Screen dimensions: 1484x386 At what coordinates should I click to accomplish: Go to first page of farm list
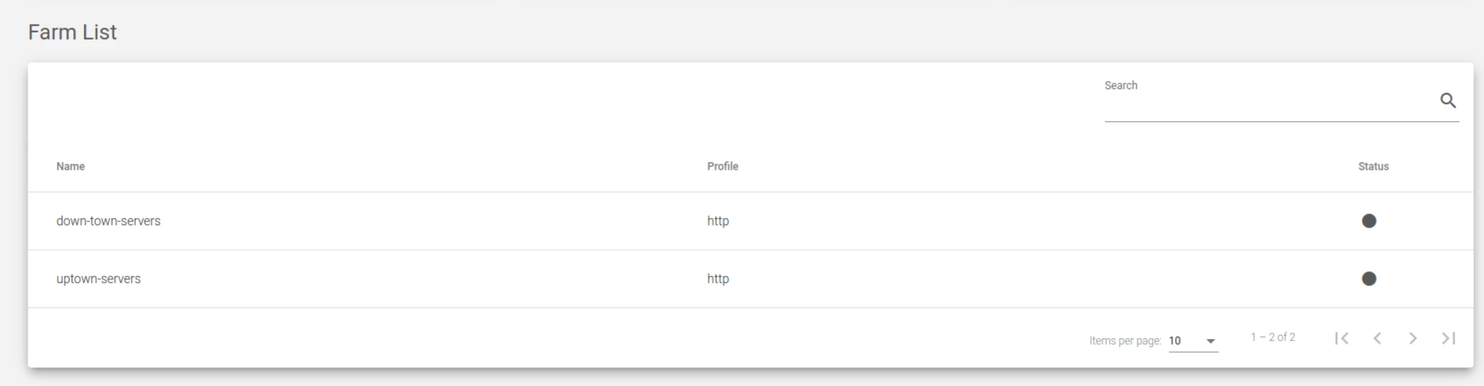[x=1341, y=338]
